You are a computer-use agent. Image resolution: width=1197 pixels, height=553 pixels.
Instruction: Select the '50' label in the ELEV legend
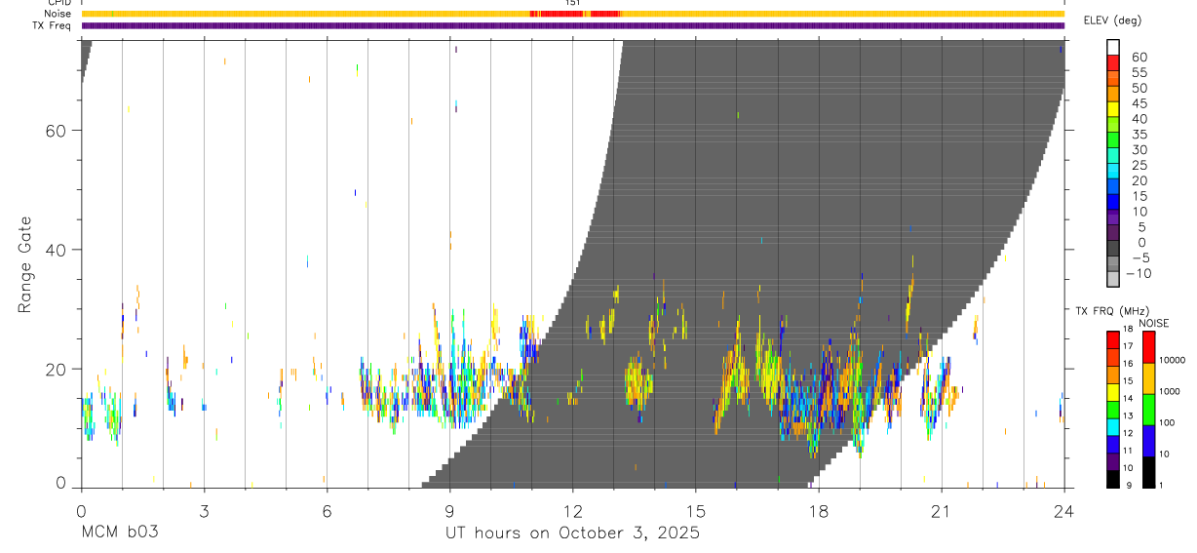[1139, 89]
